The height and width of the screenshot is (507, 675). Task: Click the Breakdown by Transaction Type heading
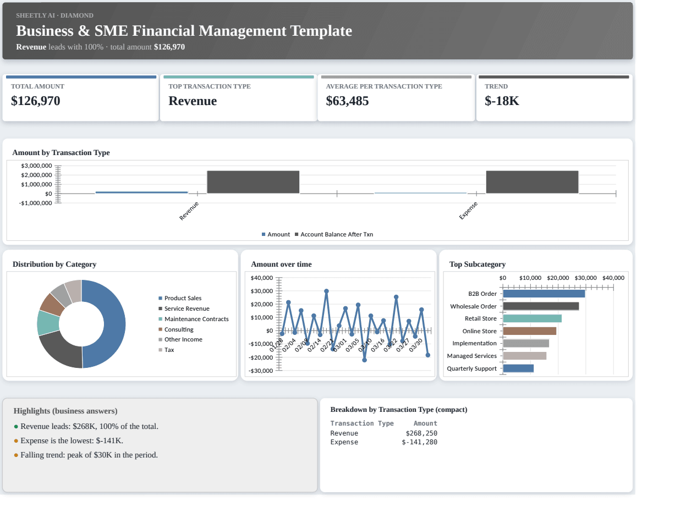(399, 410)
